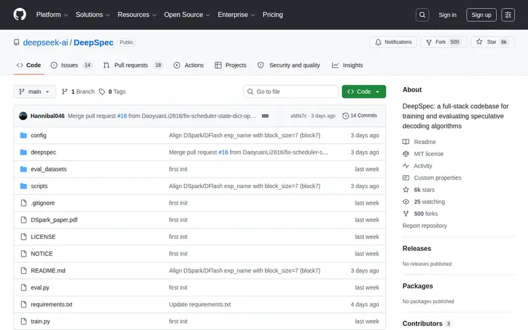Open the appearance settings icon beside Sign up
Viewport: 528px width, 330px height.
(508, 15)
